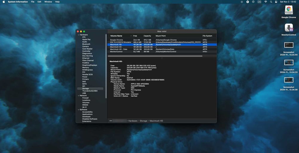Open Control Center icon
Viewport: 299px width, 153px height.
click(x=276, y=2)
